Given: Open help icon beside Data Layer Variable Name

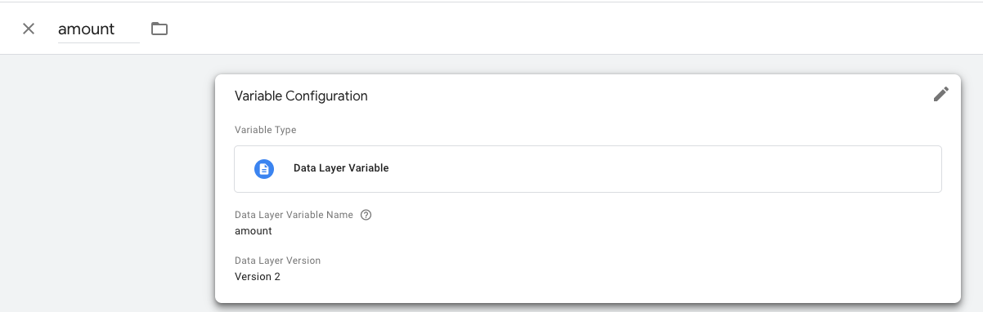Looking at the screenshot, I should click(x=366, y=216).
